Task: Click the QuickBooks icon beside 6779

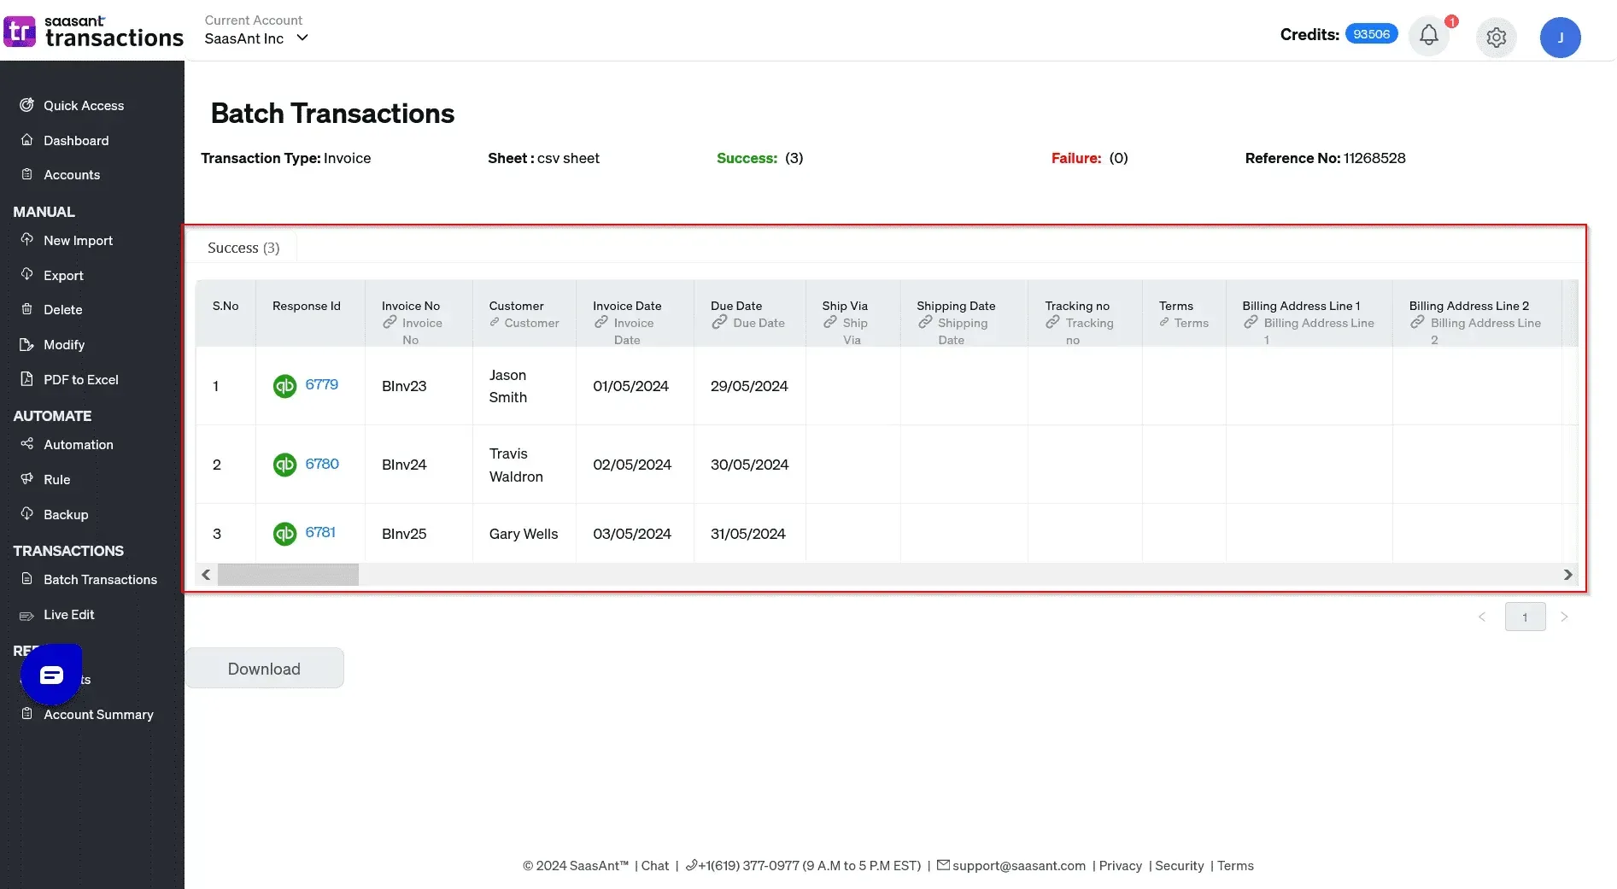Action: click(284, 386)
